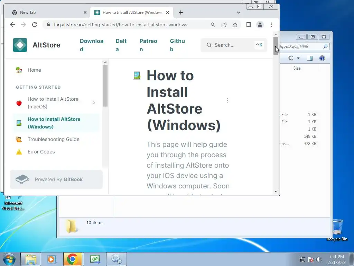Open the Windows Start button

click(x=9, y=259)
